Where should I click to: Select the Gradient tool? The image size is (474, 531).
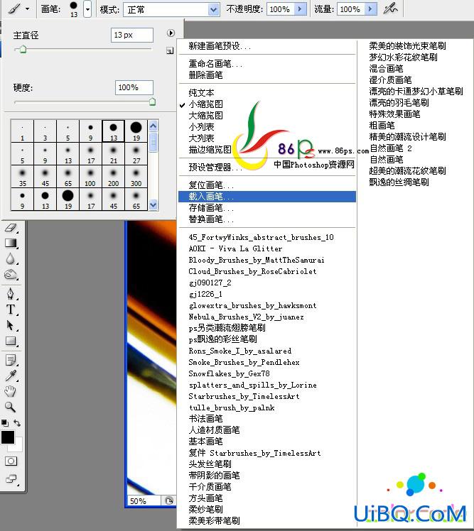coord(11,243)
